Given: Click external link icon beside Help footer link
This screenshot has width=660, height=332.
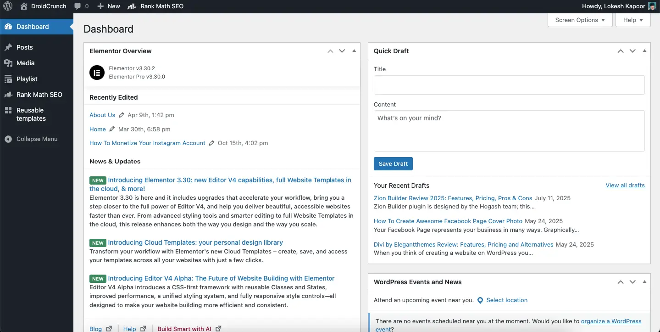Looking at the screenshot, I should (x=143, y=329).
